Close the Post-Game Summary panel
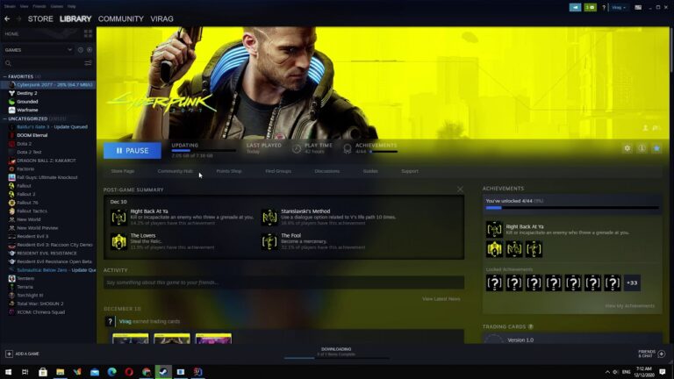 click(461, 189)
